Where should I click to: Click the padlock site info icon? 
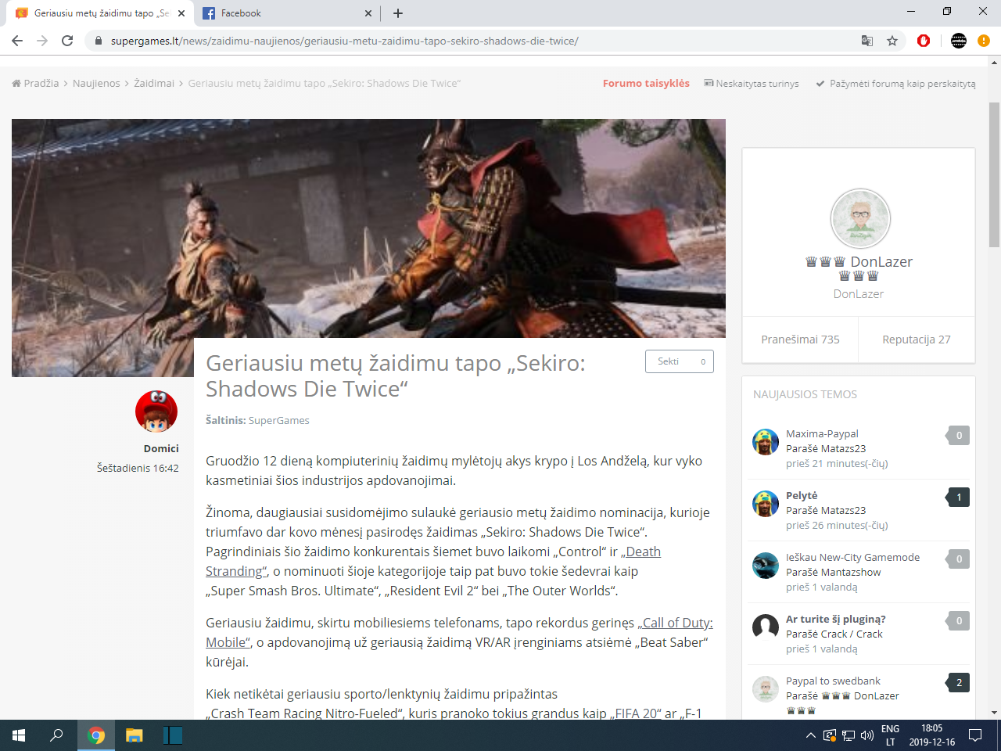pyautogui.click(x=98, y=41)
